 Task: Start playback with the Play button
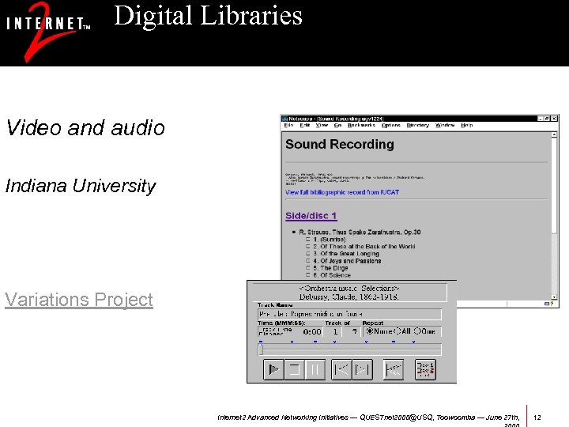point(273,369)
